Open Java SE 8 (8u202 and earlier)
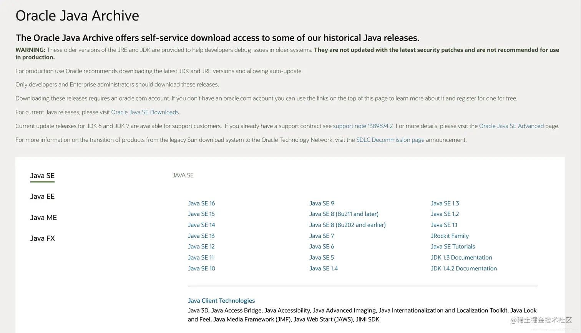Image resolution: width=581 pixels, height=333 pixels. tap(347, 225)
